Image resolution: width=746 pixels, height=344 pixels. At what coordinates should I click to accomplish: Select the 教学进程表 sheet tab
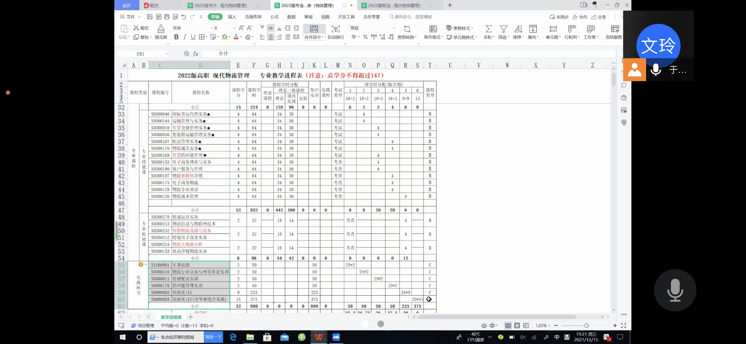pos(171,317)
